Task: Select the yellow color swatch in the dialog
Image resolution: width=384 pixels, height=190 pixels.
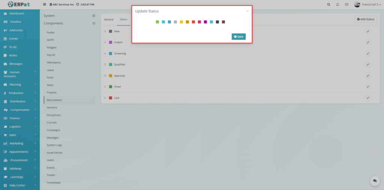Action: 181,22
